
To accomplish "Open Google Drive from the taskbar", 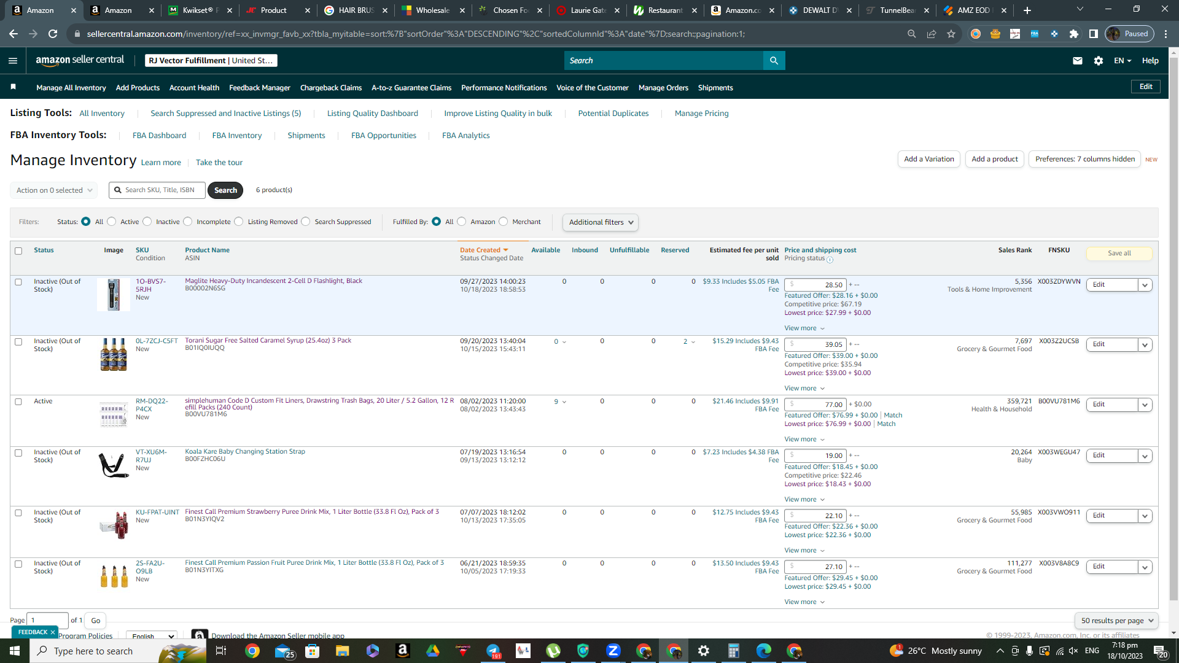I will [433, 651].
